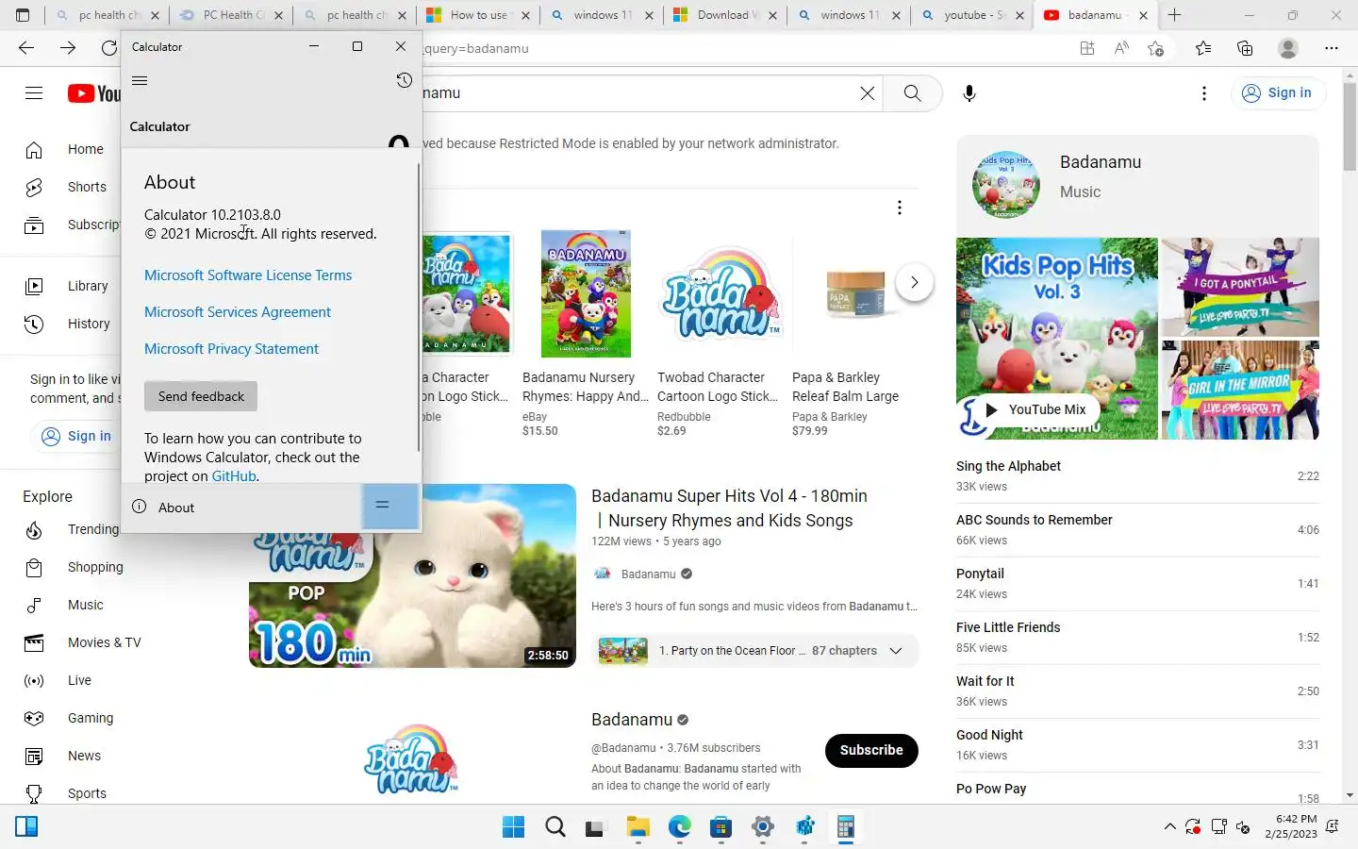This screenshot has width=1358, height=849.
Task: Switch to the PC Health Check tab
Action: 232,15
